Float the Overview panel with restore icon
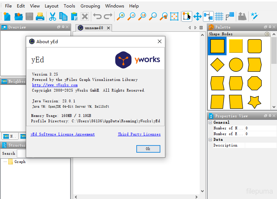This screenshot has width=277, height=199. pyautogui.click(x=59, y=27)
